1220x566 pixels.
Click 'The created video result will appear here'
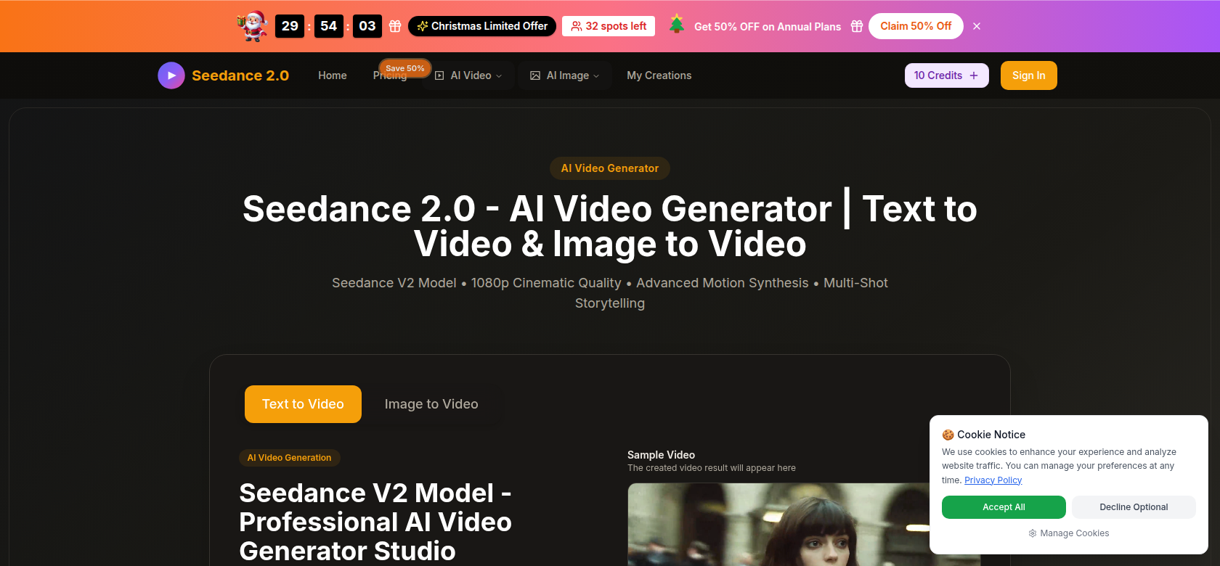coord(712,468)
